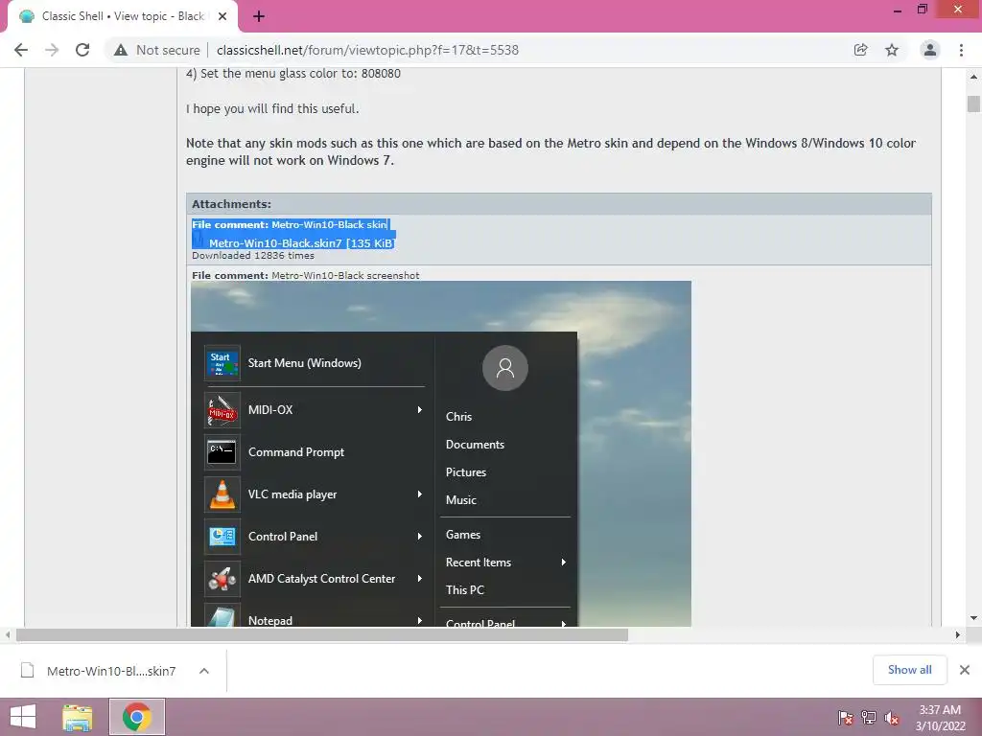Open the Chrome profile avatar menu
This screenshot has height=736, width=982.
[930, 50]
